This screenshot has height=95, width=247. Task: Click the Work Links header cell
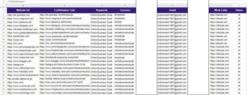tap(220, 10)
